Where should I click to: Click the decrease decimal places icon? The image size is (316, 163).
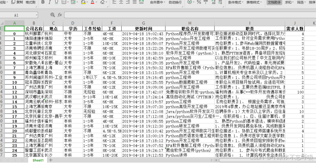pyautogui.click(x=220, y=2)
